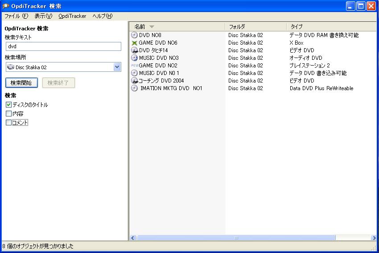
Task: Enable the 内容 search checkbox
Action: pyautogui.click(x=9, y=114)
